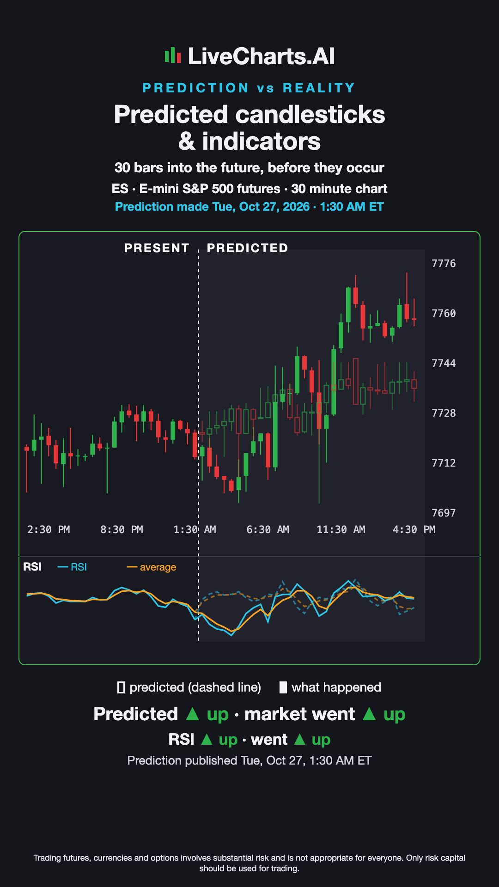Click the trading risk disclaimer text
This screenshot has width=499, height=887.
tap(249, 863)
